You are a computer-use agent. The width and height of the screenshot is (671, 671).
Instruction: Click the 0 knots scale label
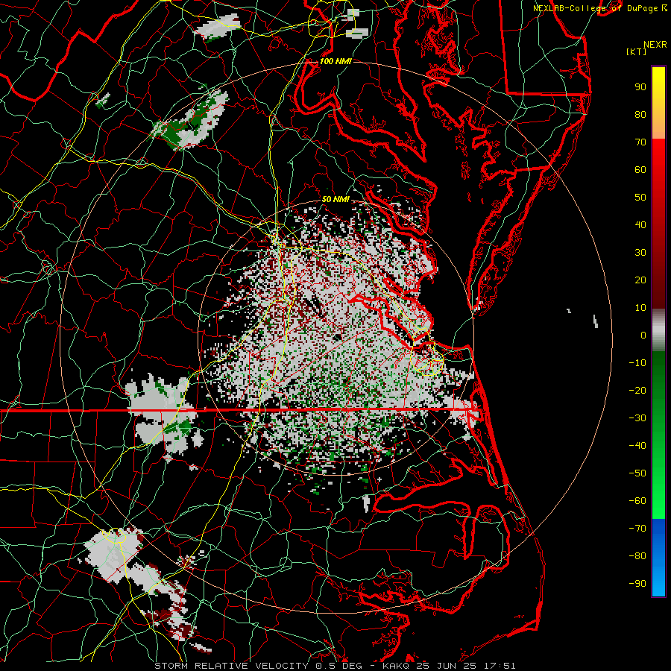(x=643, y=335)
